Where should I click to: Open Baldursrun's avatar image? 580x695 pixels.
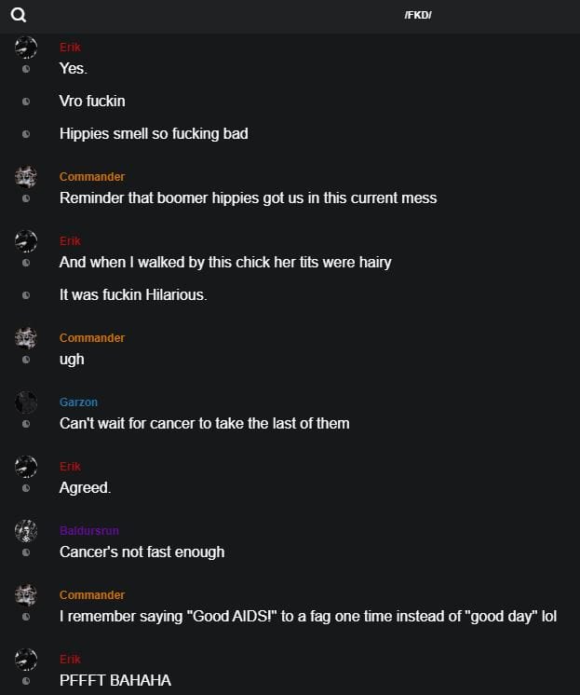click(26, 531)
